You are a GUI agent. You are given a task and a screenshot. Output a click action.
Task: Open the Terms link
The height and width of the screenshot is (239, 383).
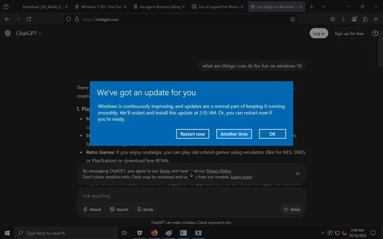pos(165,171)
